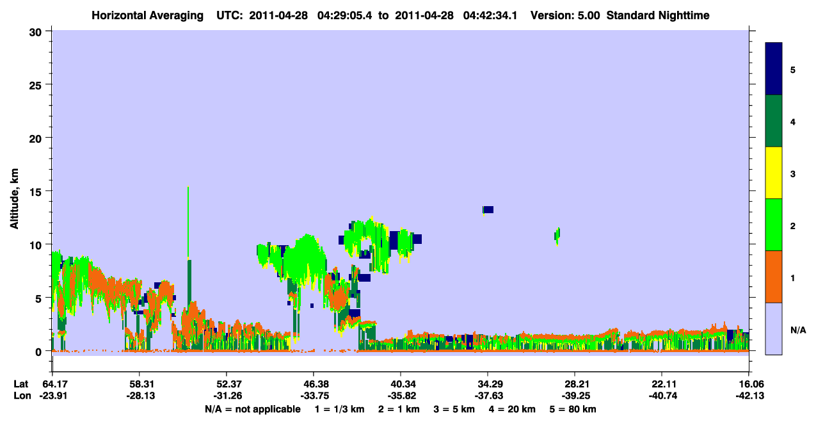Click the longitude value -33.75
Viewport: 832px width, 427px height.
point(314,396)
